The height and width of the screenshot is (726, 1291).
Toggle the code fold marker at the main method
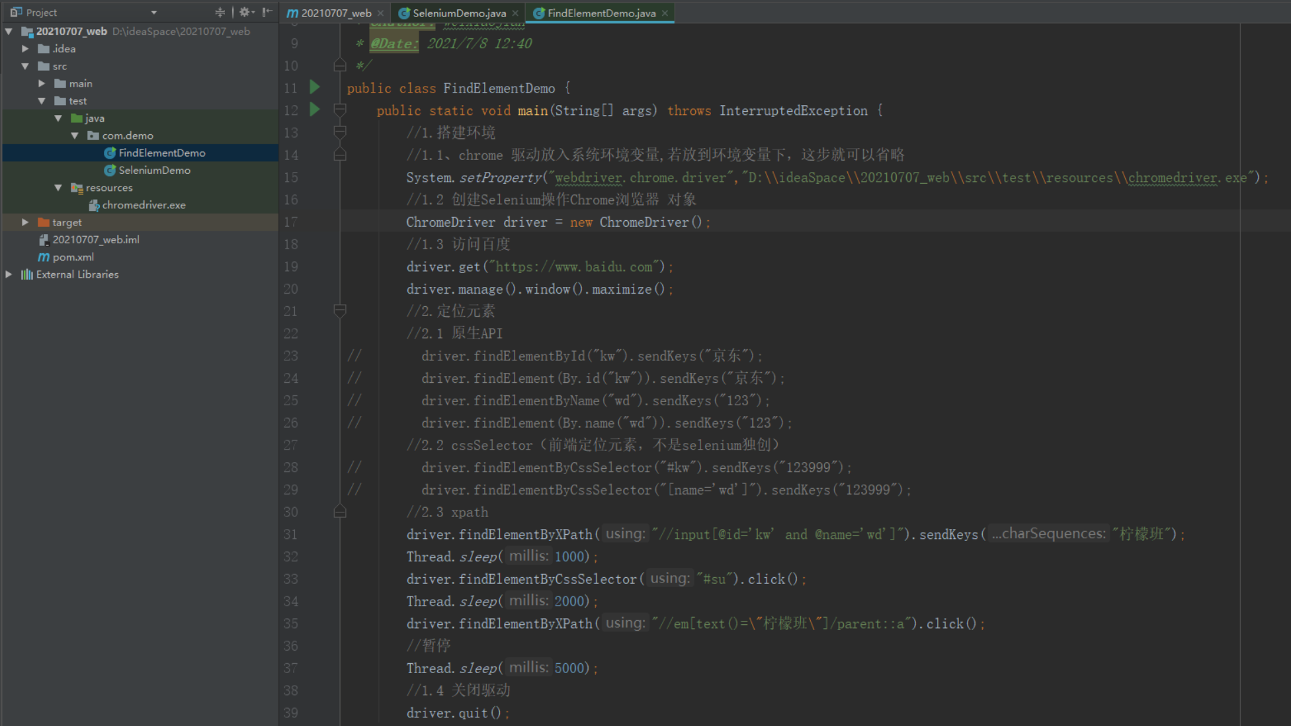(x=340, y=110)
